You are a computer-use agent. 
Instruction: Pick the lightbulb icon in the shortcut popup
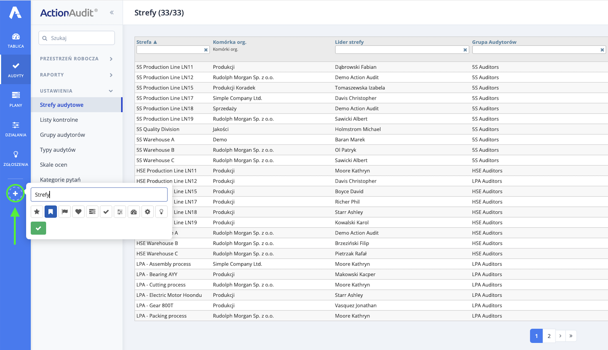point(161,212)
